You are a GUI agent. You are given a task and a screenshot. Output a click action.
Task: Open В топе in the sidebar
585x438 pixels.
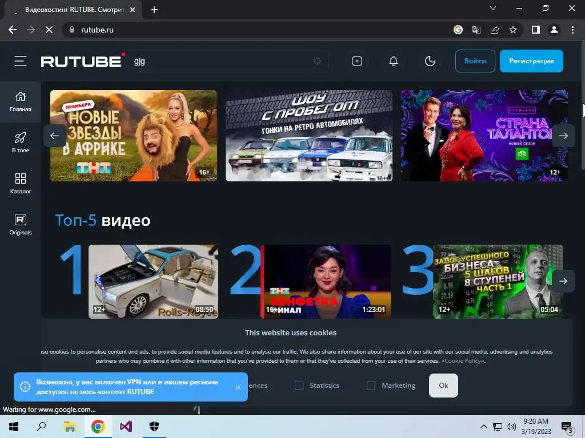21,143
